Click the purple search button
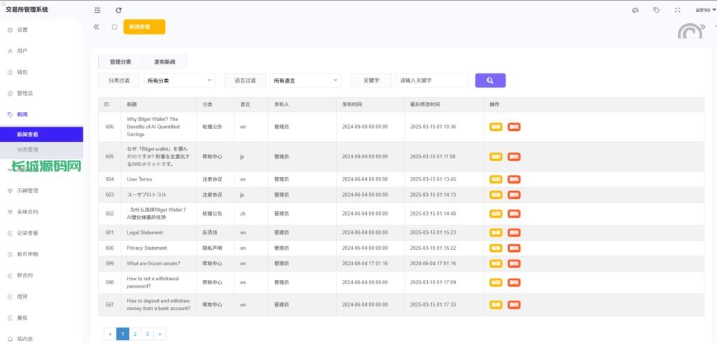The height and width of the screenshot is (343, 717). coord(490,80)
